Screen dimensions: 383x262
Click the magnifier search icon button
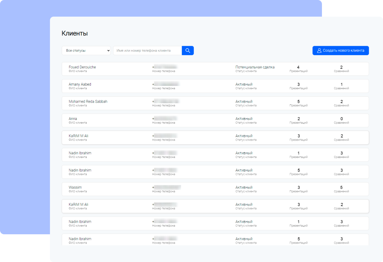188,51
